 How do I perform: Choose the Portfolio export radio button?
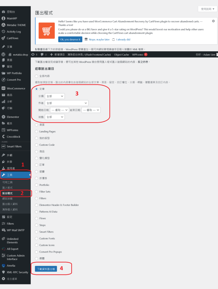point(36,185)
